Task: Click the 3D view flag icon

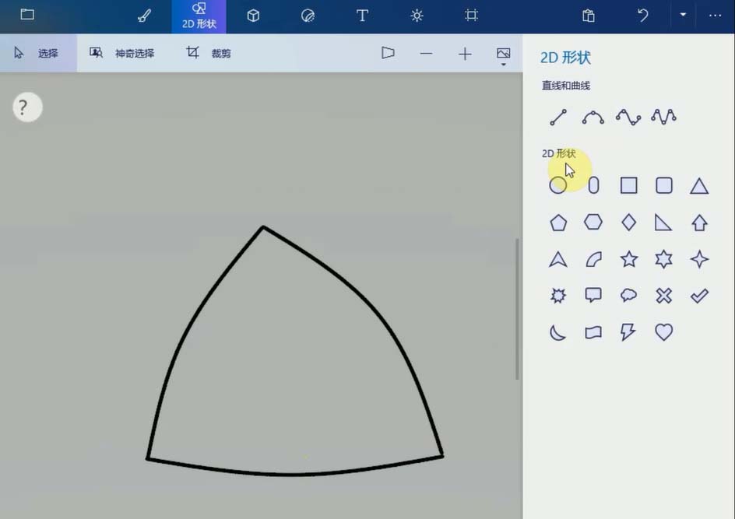Action: click(388, 53)
